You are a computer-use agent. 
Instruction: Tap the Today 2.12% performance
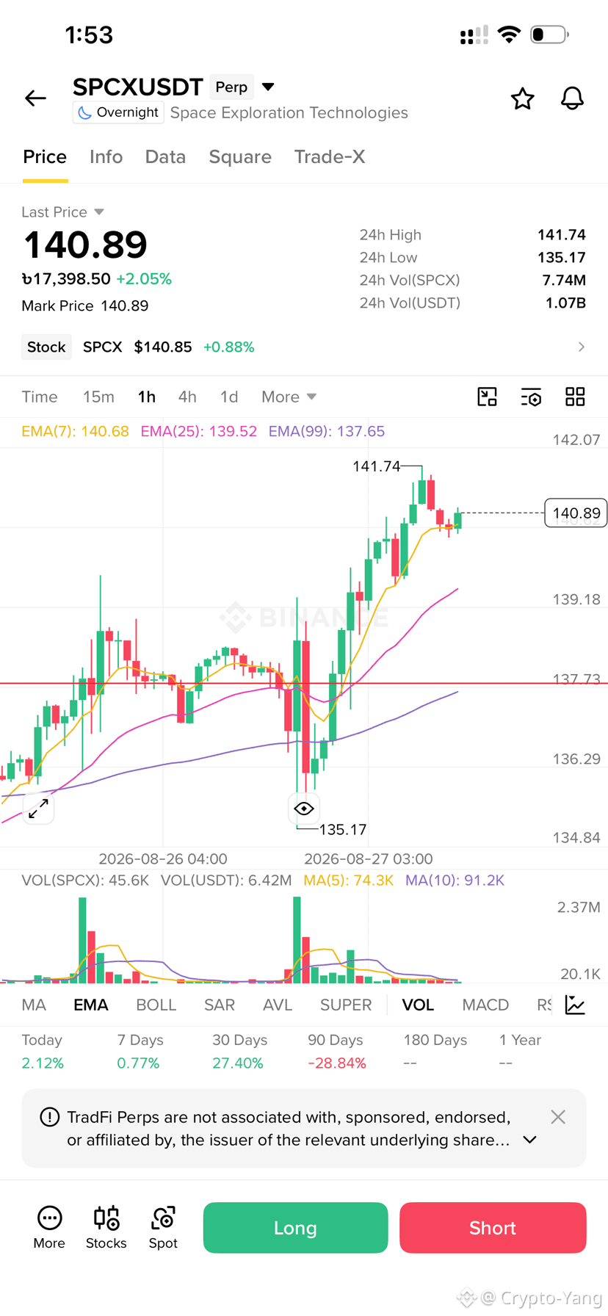(43, 1052)
